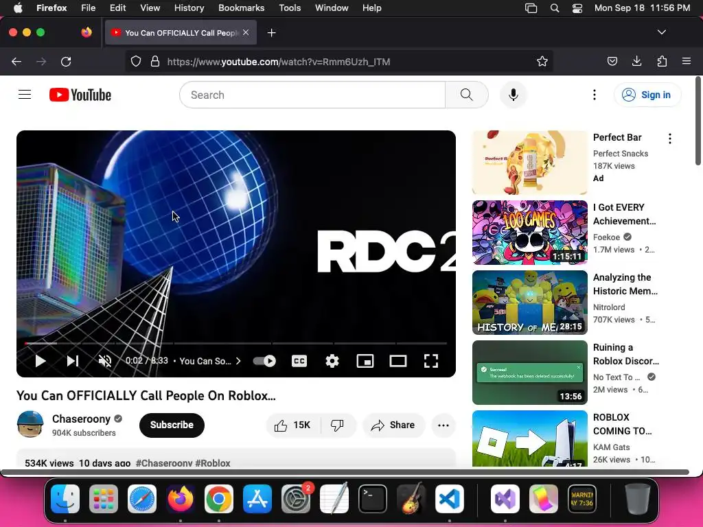Toggle the autoplay switch
Screen dimensions: 703x527
(x=264, y=361)
